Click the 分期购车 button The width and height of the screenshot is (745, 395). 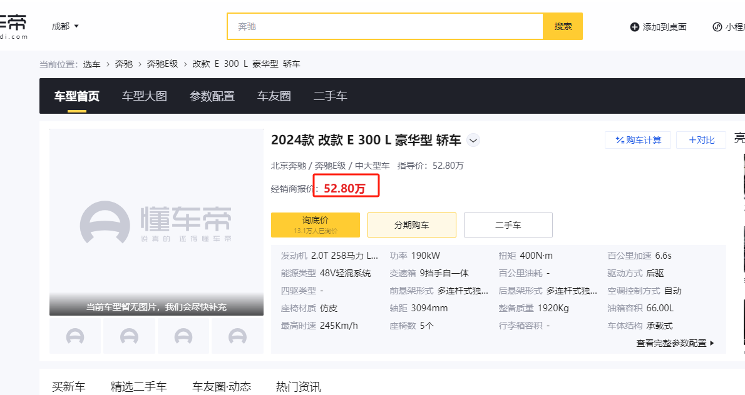click(412, 225)
